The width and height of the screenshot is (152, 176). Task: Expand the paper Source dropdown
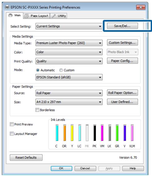coord(69,93)
